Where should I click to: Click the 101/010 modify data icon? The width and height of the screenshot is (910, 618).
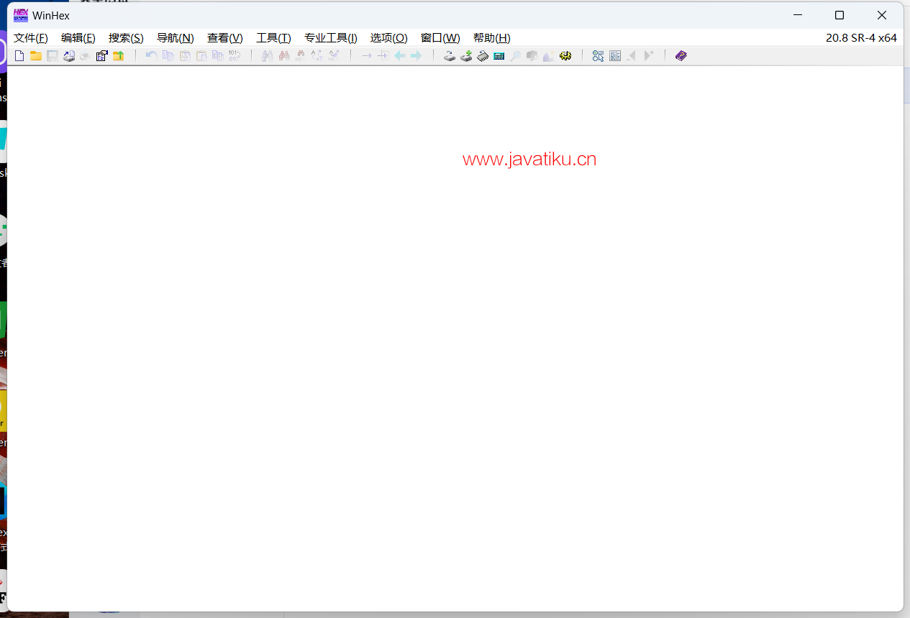pos(235,55)
